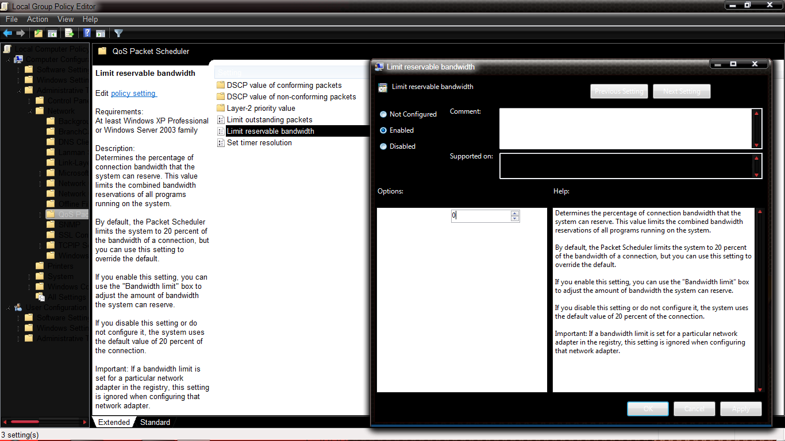
Task: Click the Filter funnel icon
Action: [119, 33]
